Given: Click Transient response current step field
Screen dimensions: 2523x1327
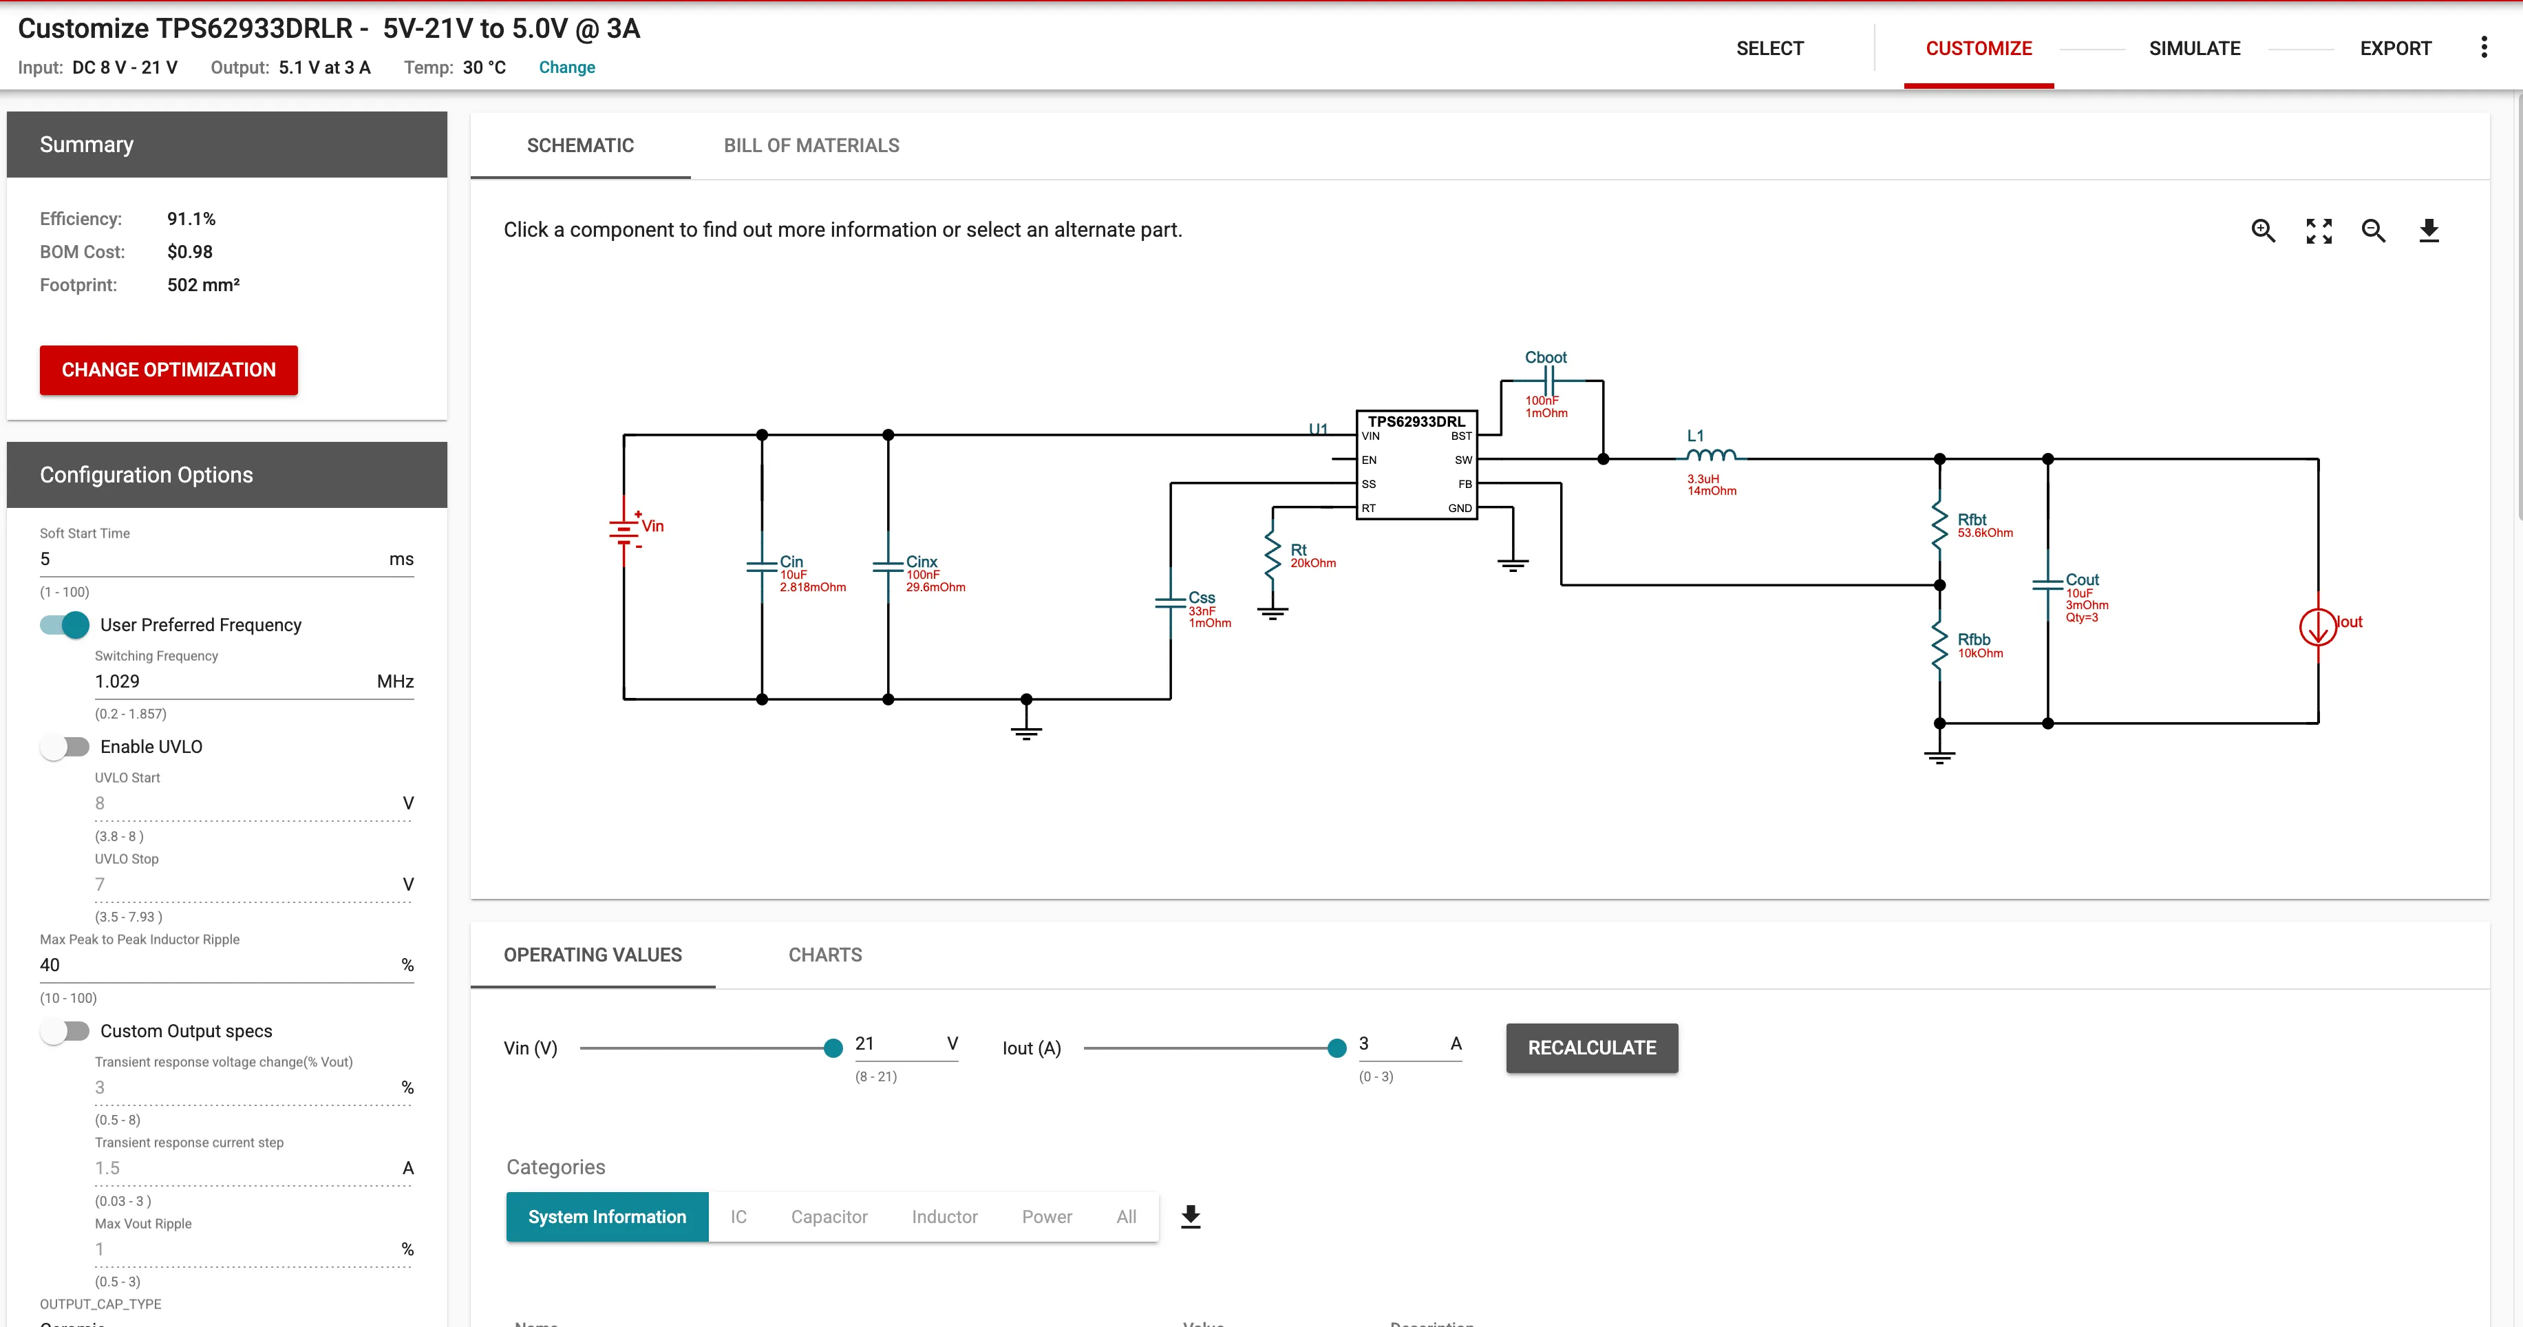Looking at the screenshot, I should [x=254, y=1168].
